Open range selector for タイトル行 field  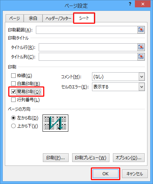click(x=141, y=47)
